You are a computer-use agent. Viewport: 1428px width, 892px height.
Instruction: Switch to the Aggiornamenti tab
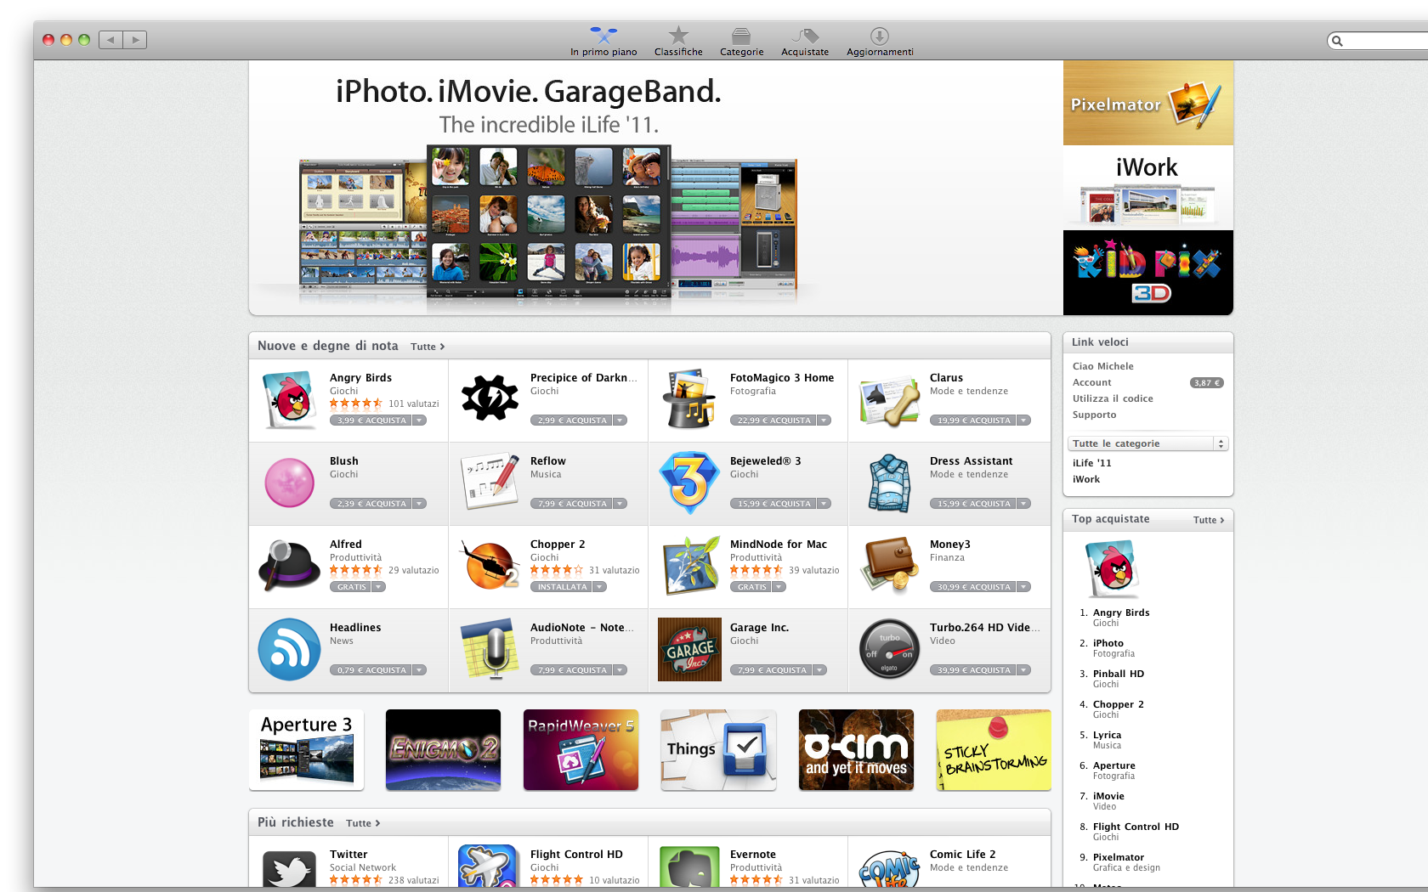point(880,42)
